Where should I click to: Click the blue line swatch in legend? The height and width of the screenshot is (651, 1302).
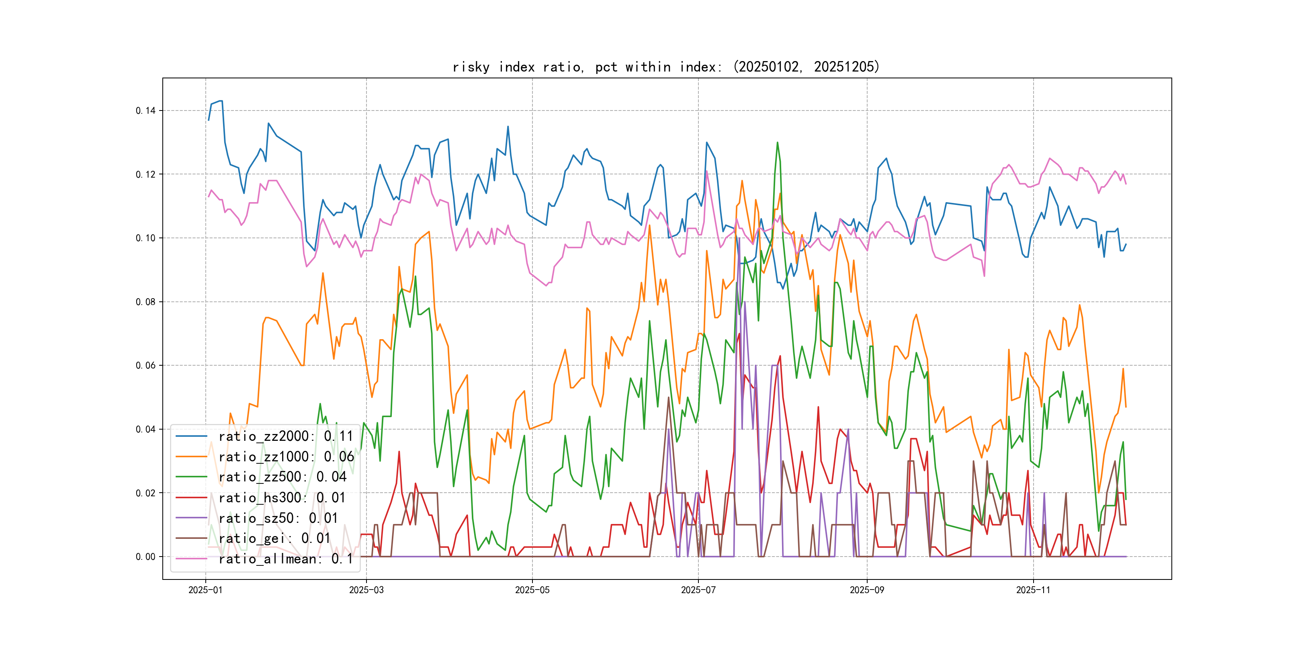point(191,436)
